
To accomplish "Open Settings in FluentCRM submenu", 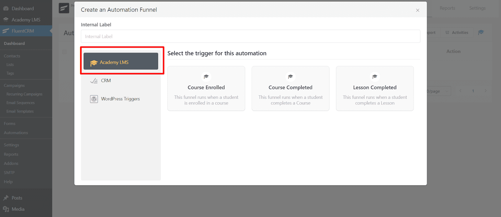I will coord(12,145).
